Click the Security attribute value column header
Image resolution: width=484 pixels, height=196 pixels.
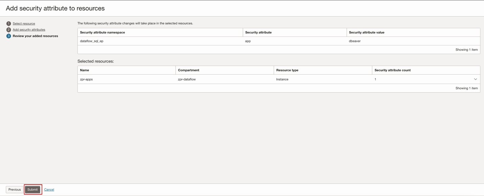point(366,32)
